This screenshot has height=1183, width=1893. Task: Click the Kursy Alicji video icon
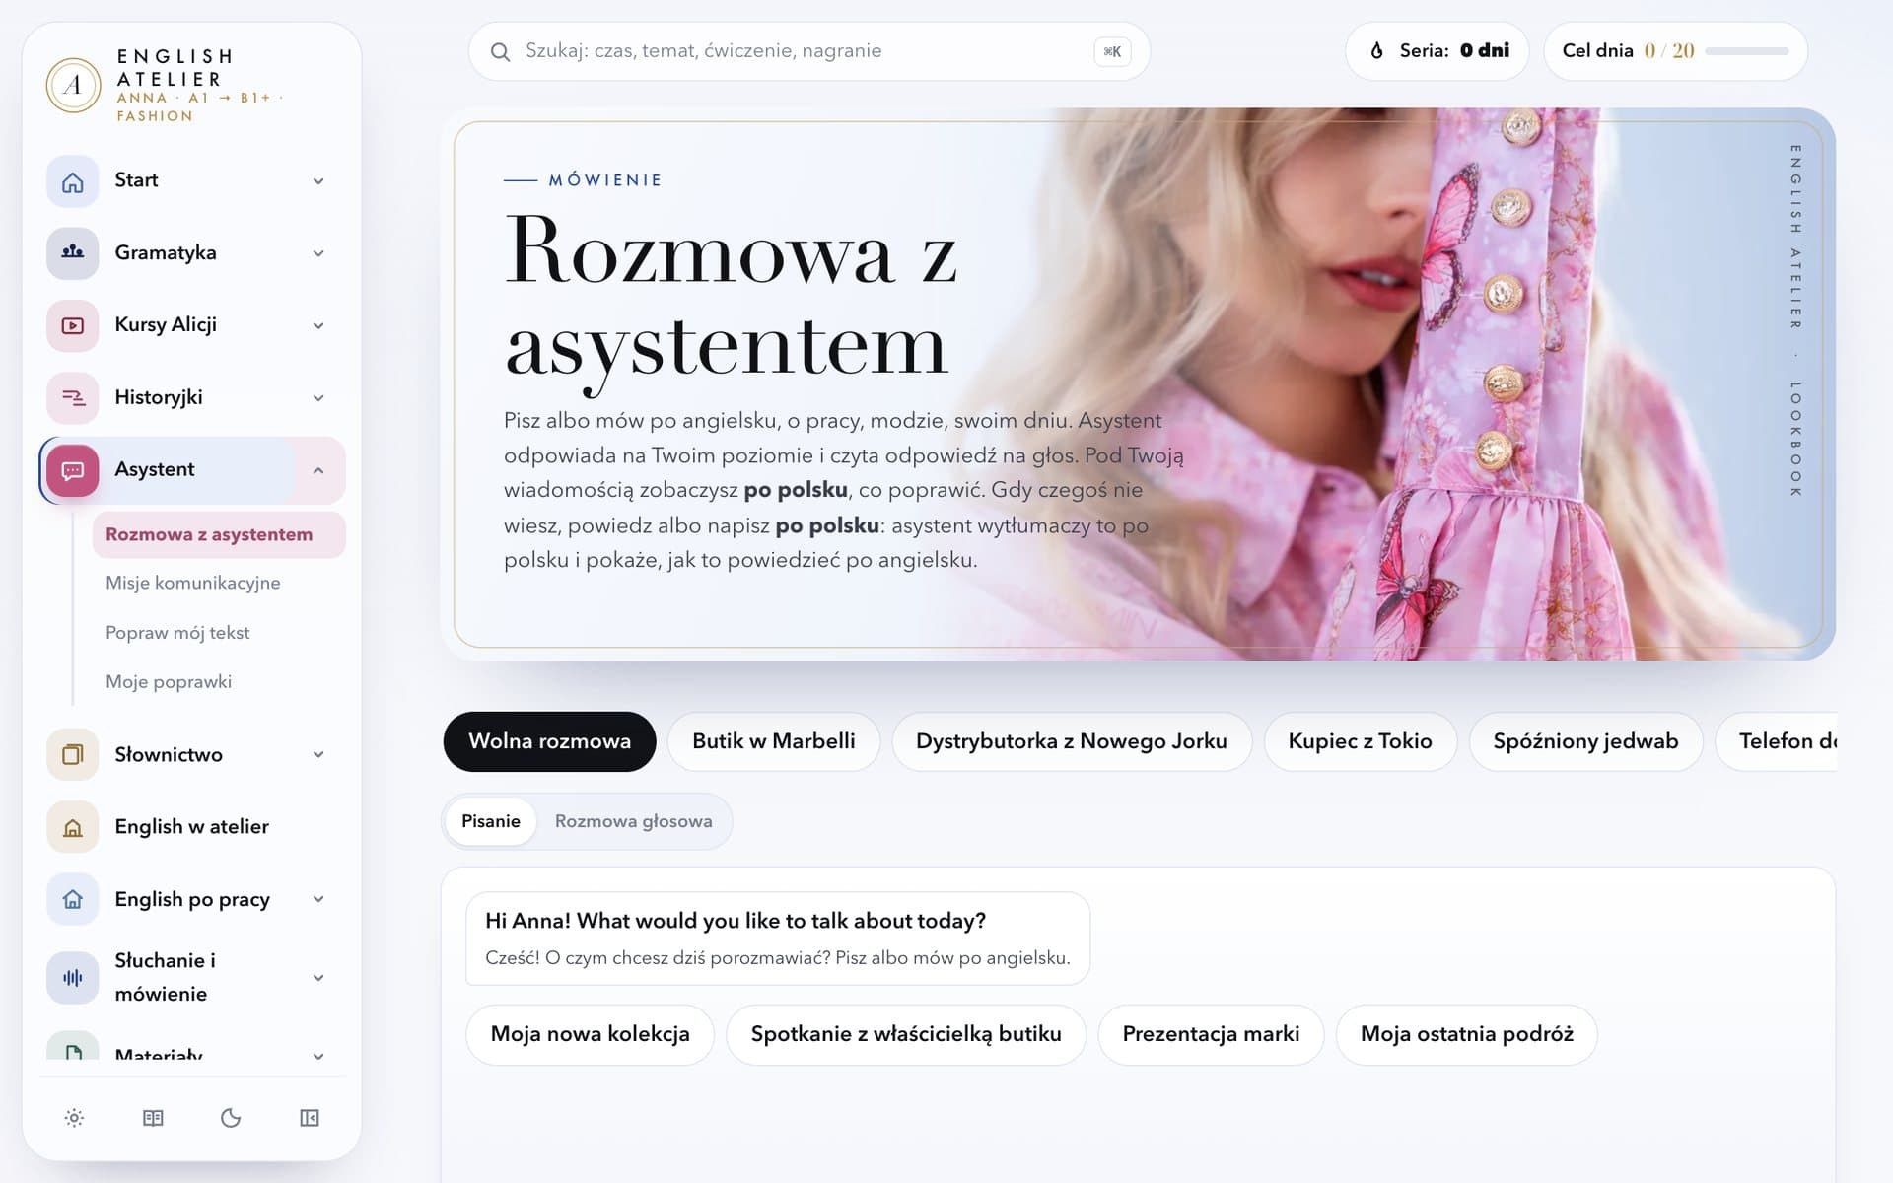73,325
